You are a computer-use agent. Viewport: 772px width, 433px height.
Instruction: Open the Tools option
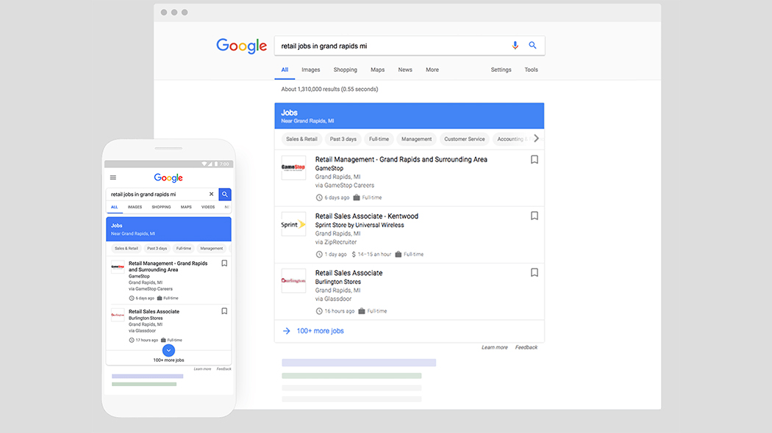point(532,70)
